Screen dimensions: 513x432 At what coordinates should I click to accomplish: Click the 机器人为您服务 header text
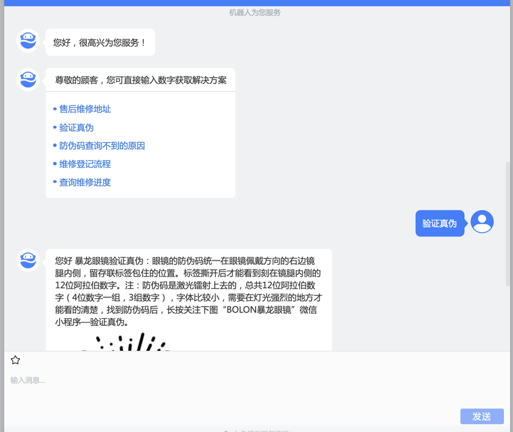255,12
